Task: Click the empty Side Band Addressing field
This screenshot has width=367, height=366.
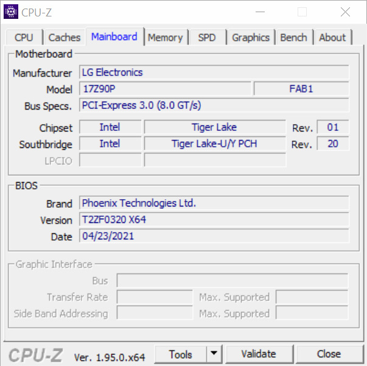Action: (155, 313)
